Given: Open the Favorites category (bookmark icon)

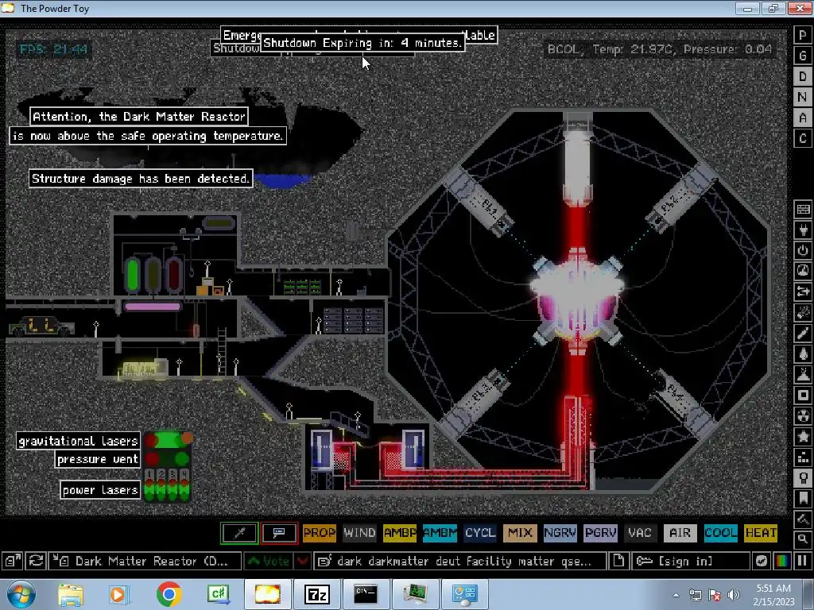Looking at the screenshot, I should tap(803, 498).
